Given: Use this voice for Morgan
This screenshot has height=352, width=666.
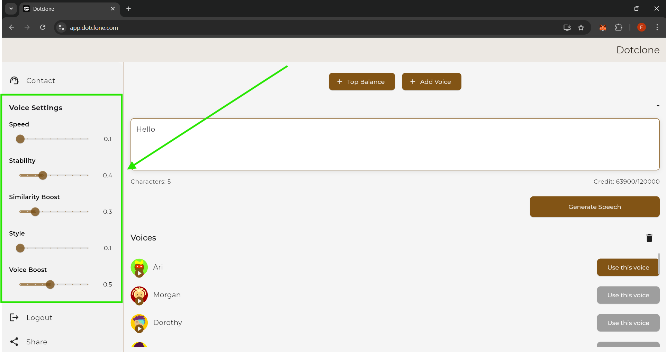Looking at the screenshot, I should pyautogui.click(x=628, y=295).
